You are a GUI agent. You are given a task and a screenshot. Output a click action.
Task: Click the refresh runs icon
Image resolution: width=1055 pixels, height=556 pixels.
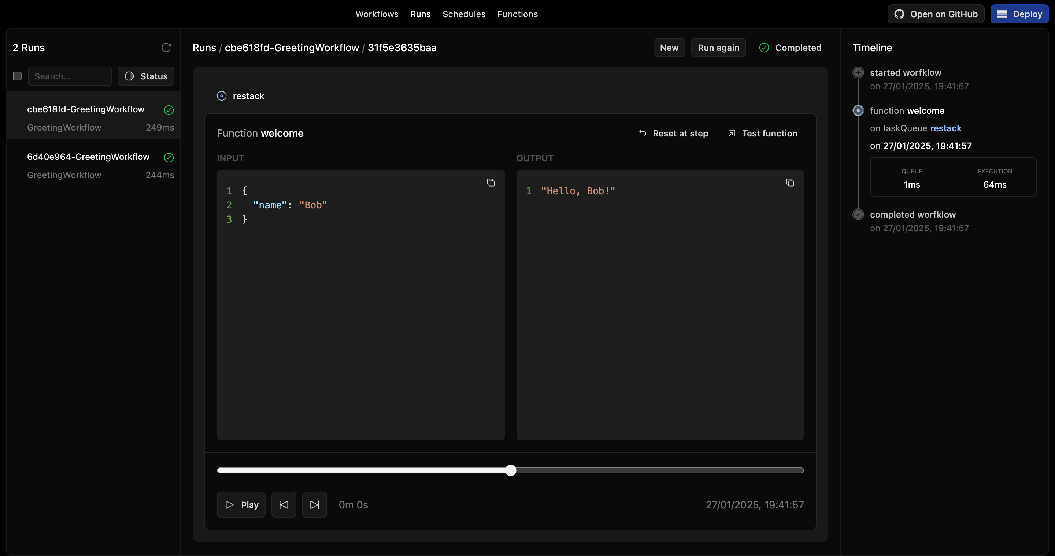(x=166, y=48)
